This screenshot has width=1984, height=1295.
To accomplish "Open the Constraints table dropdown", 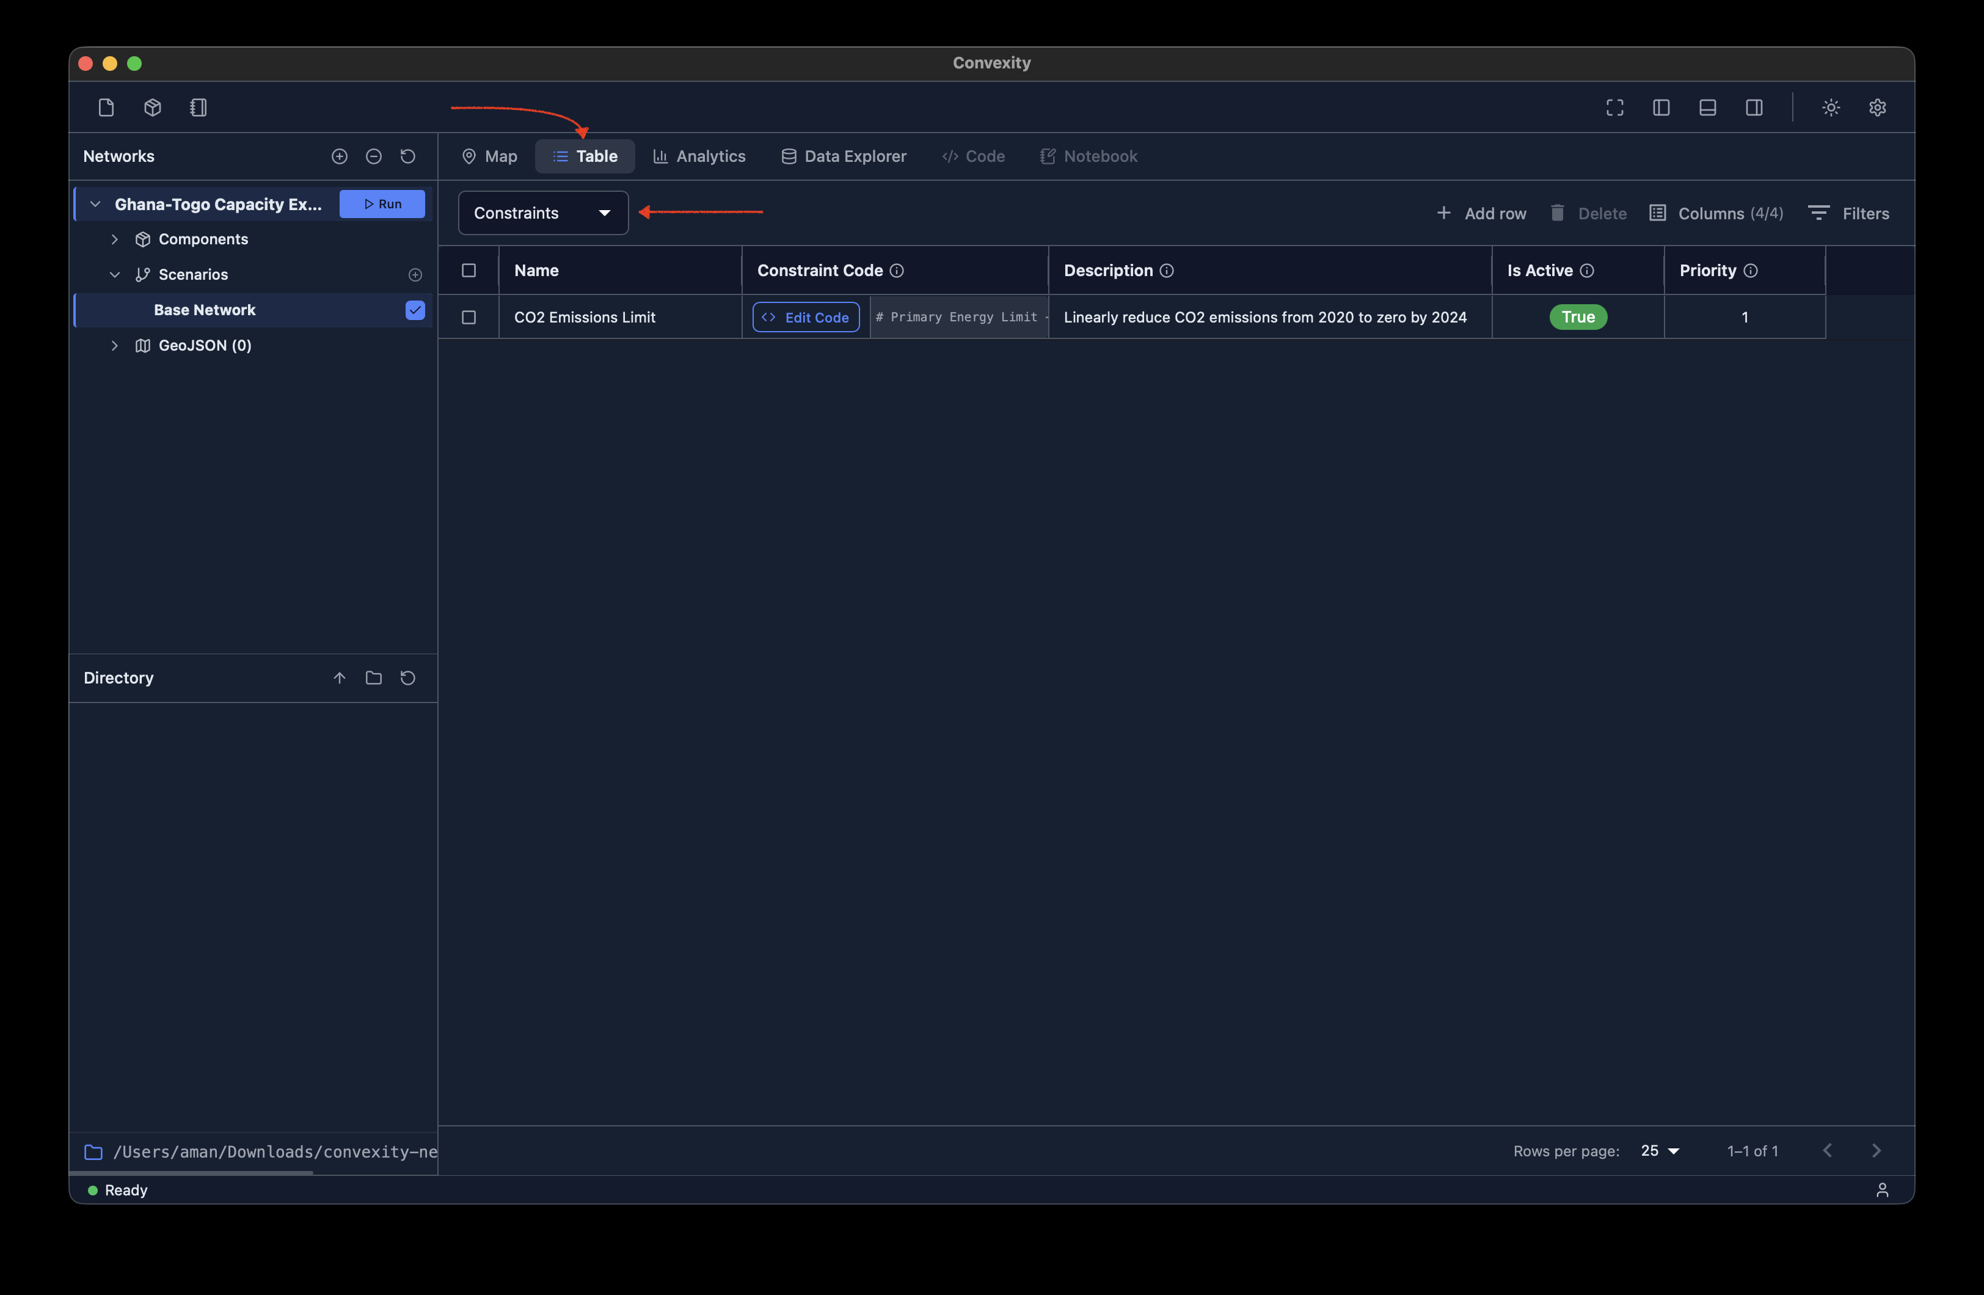I will click(542, 213).
